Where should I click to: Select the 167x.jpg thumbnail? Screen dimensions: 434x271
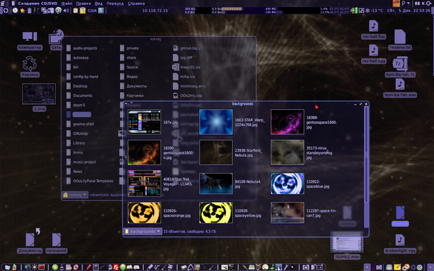coord(144,122)
